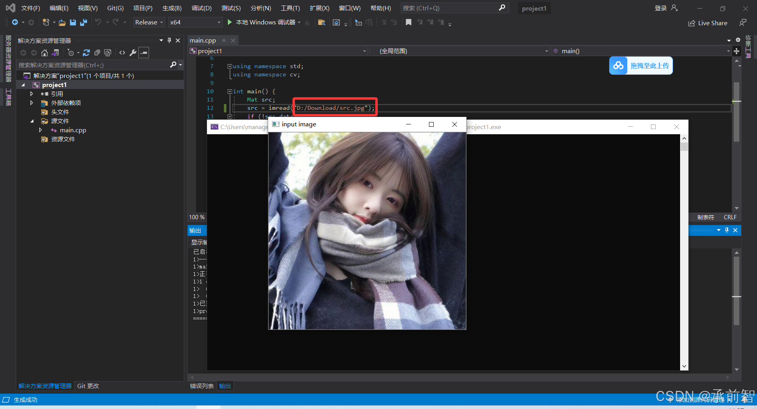Expand the 外部依赖项 node
Image resolution: width=757 pixels, height=409 pixels.
(32, 103)
